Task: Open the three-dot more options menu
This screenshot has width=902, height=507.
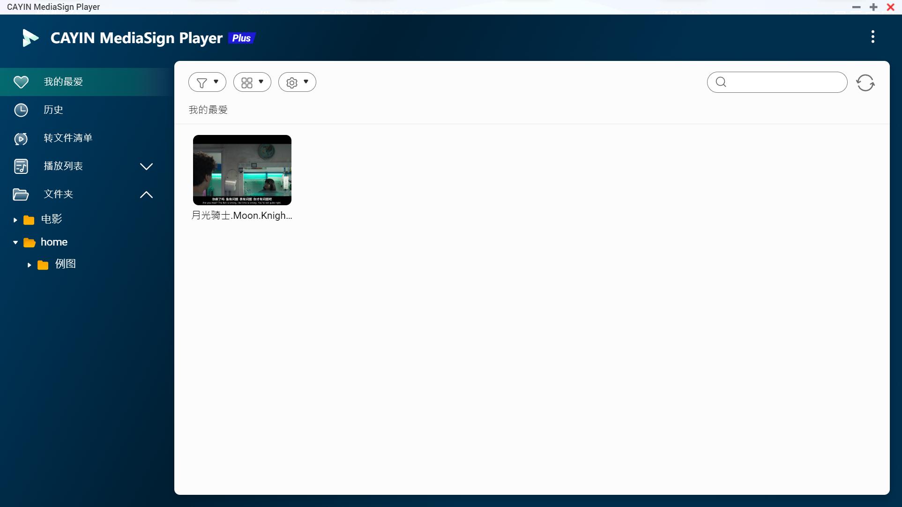Action: [x=872, y=37]
